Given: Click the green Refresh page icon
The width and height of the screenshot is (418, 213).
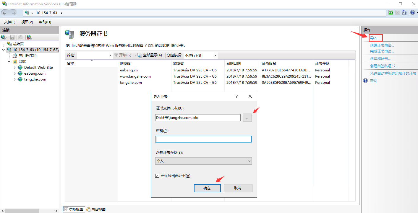Looking at the screenshot, I should 391,13.
